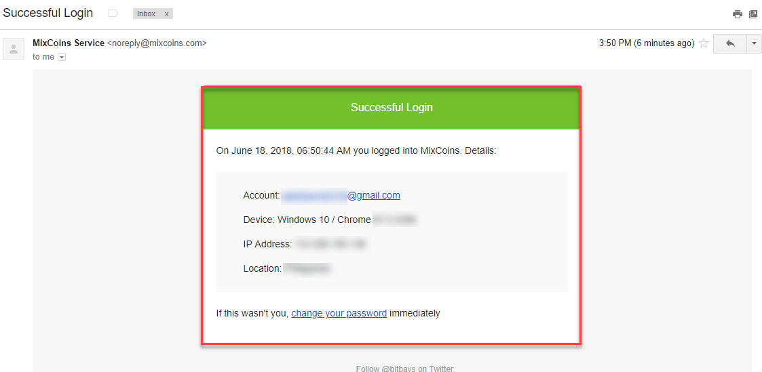Open the more options dropdown beside reply

click(754, 43)
